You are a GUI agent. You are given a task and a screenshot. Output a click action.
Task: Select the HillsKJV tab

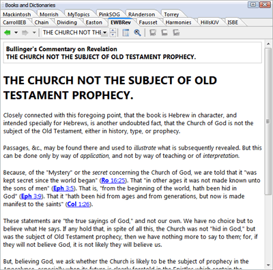click(210, 22)
